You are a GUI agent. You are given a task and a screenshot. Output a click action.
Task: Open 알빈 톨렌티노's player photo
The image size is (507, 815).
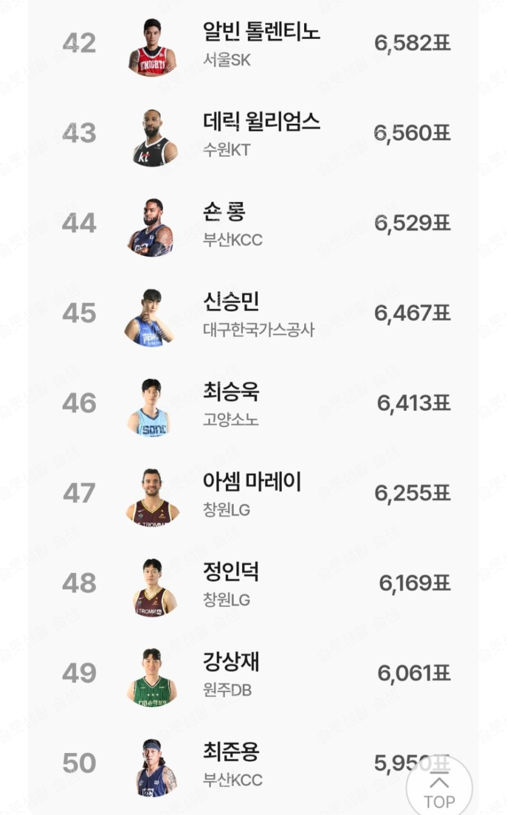pos(152,47)
